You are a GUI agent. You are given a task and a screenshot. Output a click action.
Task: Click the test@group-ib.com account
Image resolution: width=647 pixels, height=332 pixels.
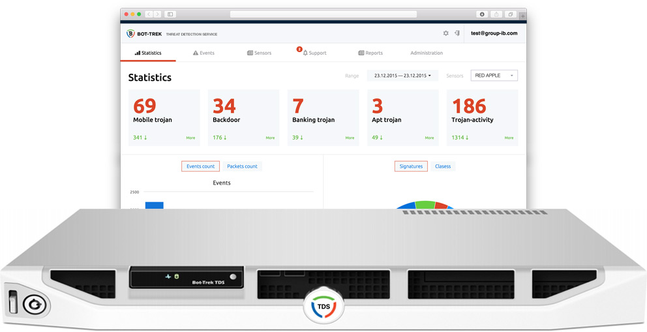(494, 33)
